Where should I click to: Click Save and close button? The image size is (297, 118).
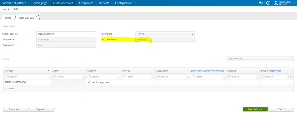(x=255, y=109)
